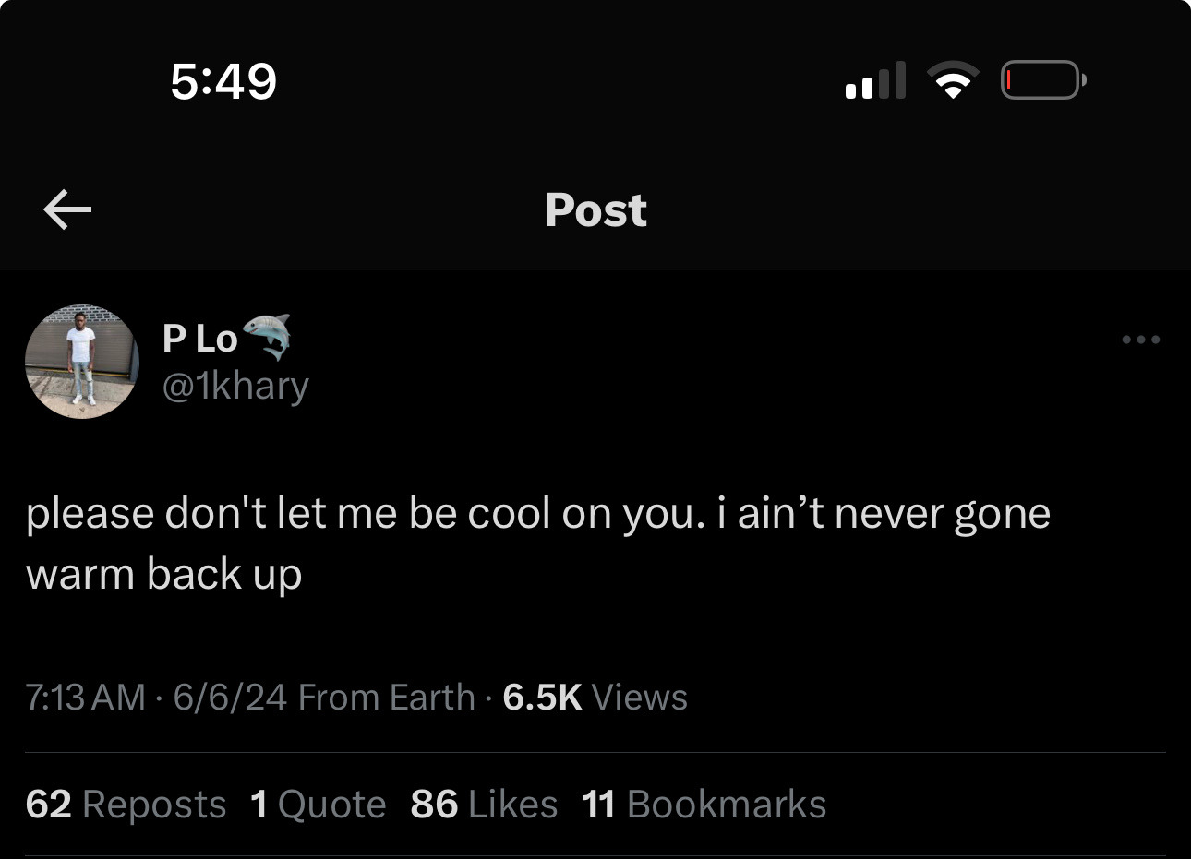1191x859 pixels.
Task: Tap the From Earth location label
Action: click(x=387, y=697)
